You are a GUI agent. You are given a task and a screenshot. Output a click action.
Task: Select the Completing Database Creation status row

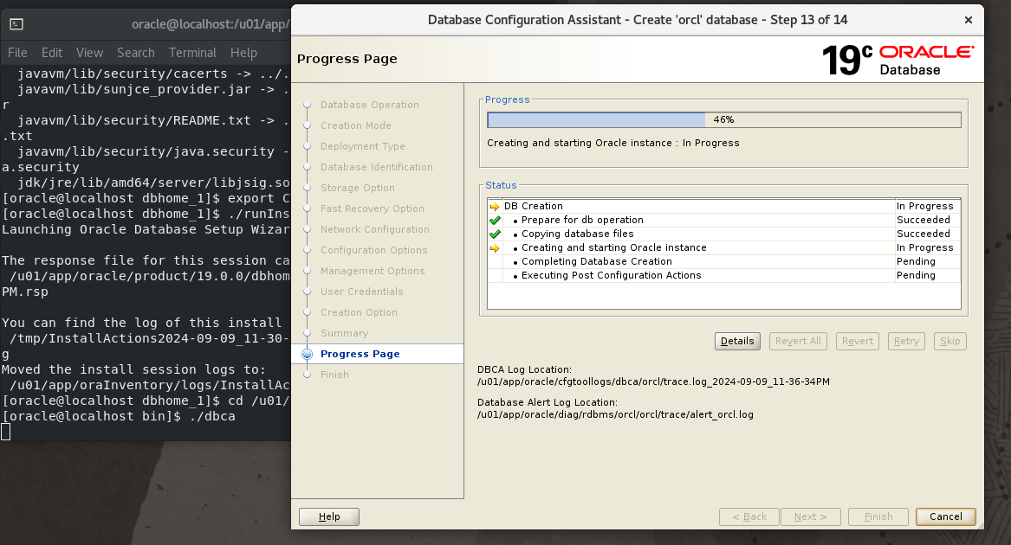[596, 261]
